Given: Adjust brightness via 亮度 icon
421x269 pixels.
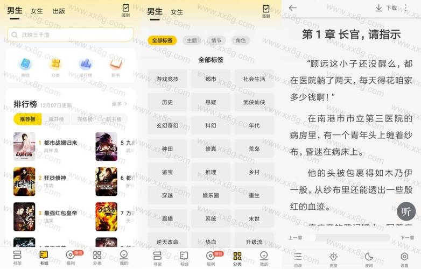Looking at the screenshot, I should [x=333, y=258].
